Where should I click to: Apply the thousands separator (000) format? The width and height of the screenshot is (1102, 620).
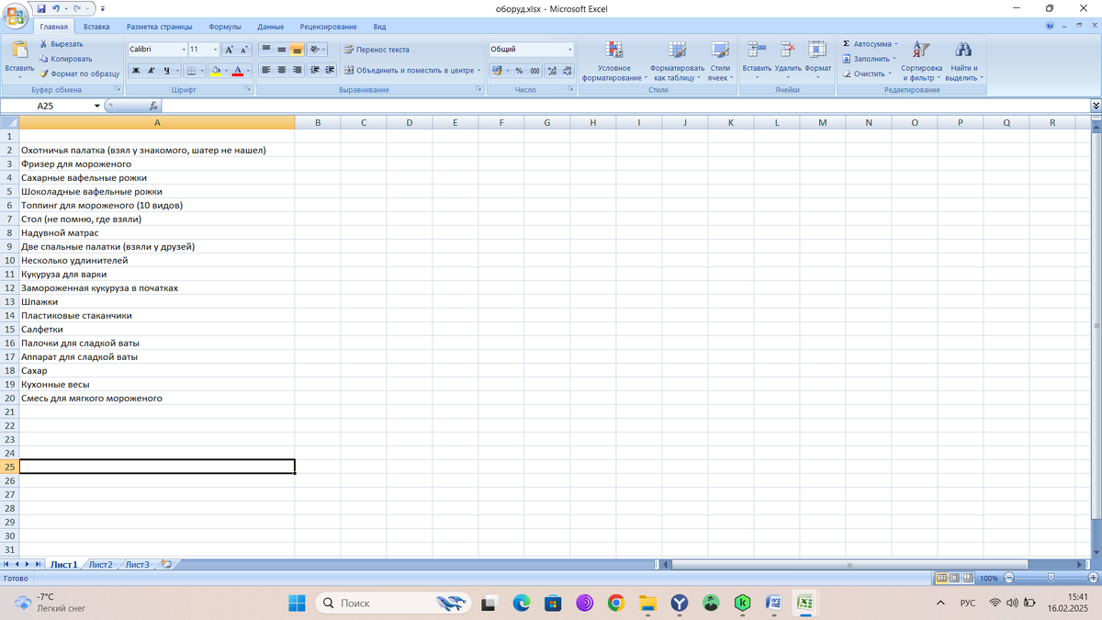point(534,71)
